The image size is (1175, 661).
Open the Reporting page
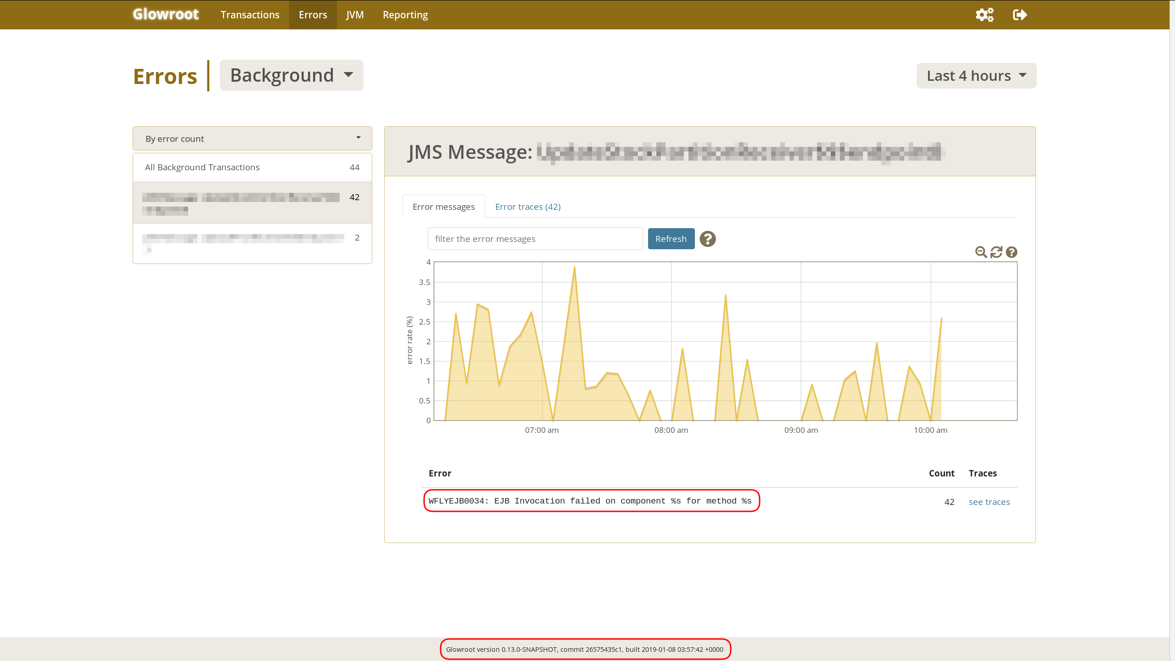[x=405, y=14]
